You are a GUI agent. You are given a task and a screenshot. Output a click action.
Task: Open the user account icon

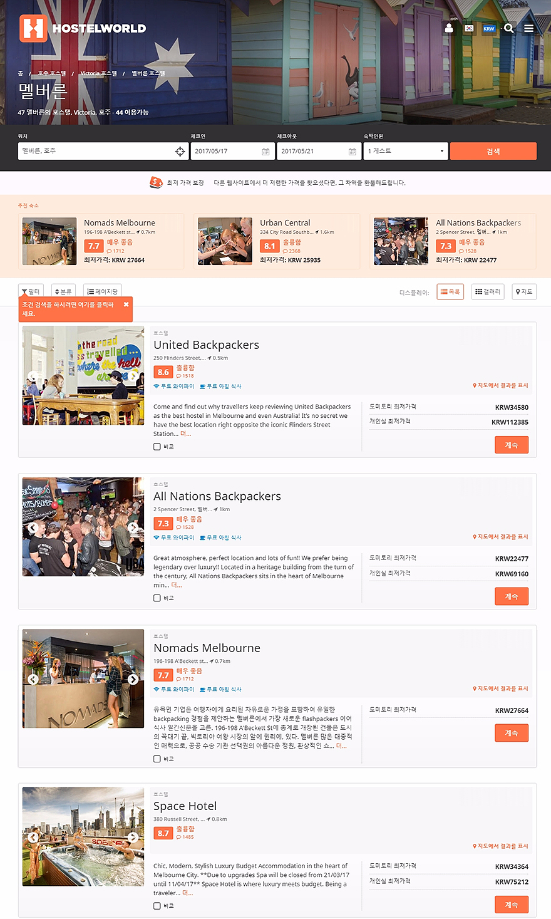(449, 28)
